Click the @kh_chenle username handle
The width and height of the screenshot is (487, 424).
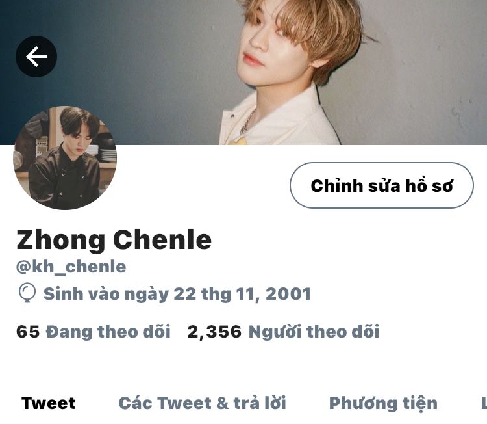click(71, 267)
